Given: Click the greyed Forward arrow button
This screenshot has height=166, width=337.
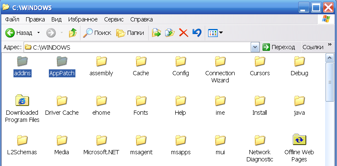Looking at the screenshot, I should click(x=51, y=33).
